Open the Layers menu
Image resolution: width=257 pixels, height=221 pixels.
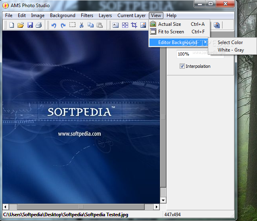tap(105, 15)
